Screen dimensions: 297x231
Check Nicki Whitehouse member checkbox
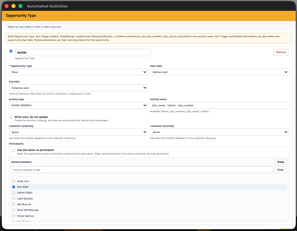tap(13, 210)
